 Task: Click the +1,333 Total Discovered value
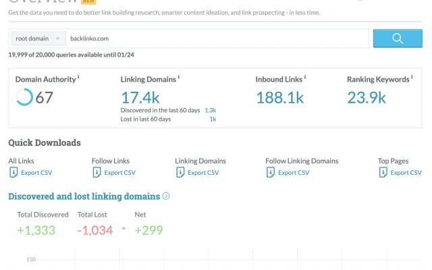point(36,230)
